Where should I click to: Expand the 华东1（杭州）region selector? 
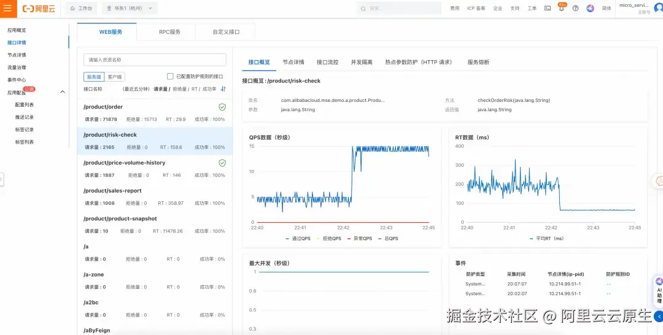(130, 9)
